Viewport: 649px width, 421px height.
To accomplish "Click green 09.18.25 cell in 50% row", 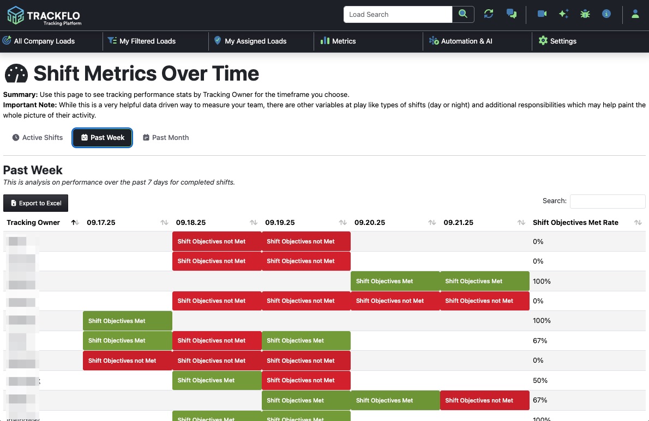I will pyautogui.click(x=217, y=381).
